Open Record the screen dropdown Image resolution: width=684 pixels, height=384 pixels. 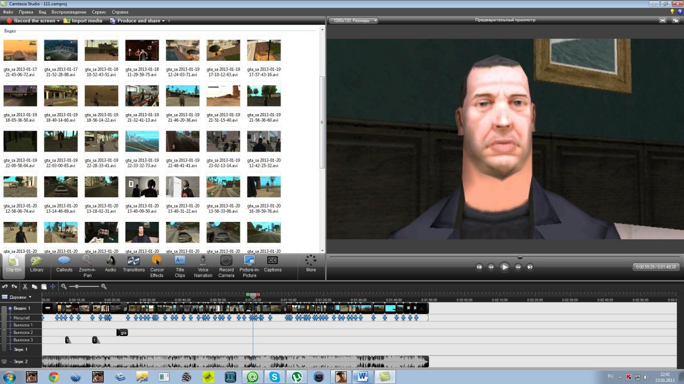pos(58,21)
